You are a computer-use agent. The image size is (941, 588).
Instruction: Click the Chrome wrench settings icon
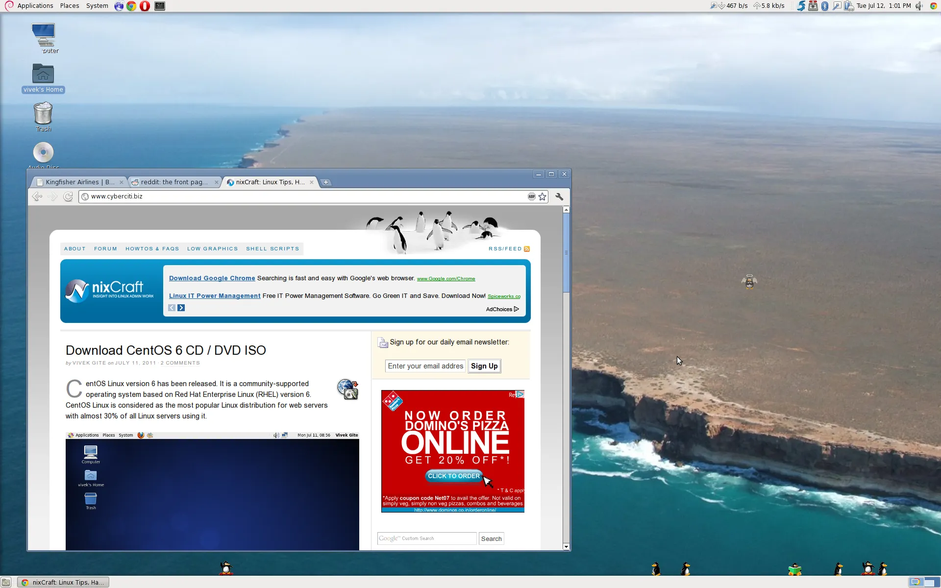pos(559,196)
